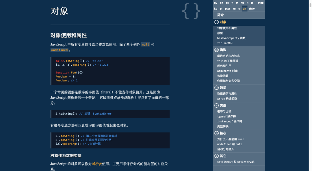Switch to the zhtw language tab
The image size is (312, 171).
251,8
